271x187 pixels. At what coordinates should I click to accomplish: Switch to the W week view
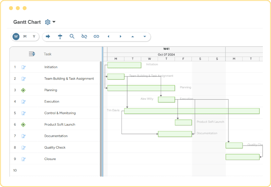click(x=16, y=36)
